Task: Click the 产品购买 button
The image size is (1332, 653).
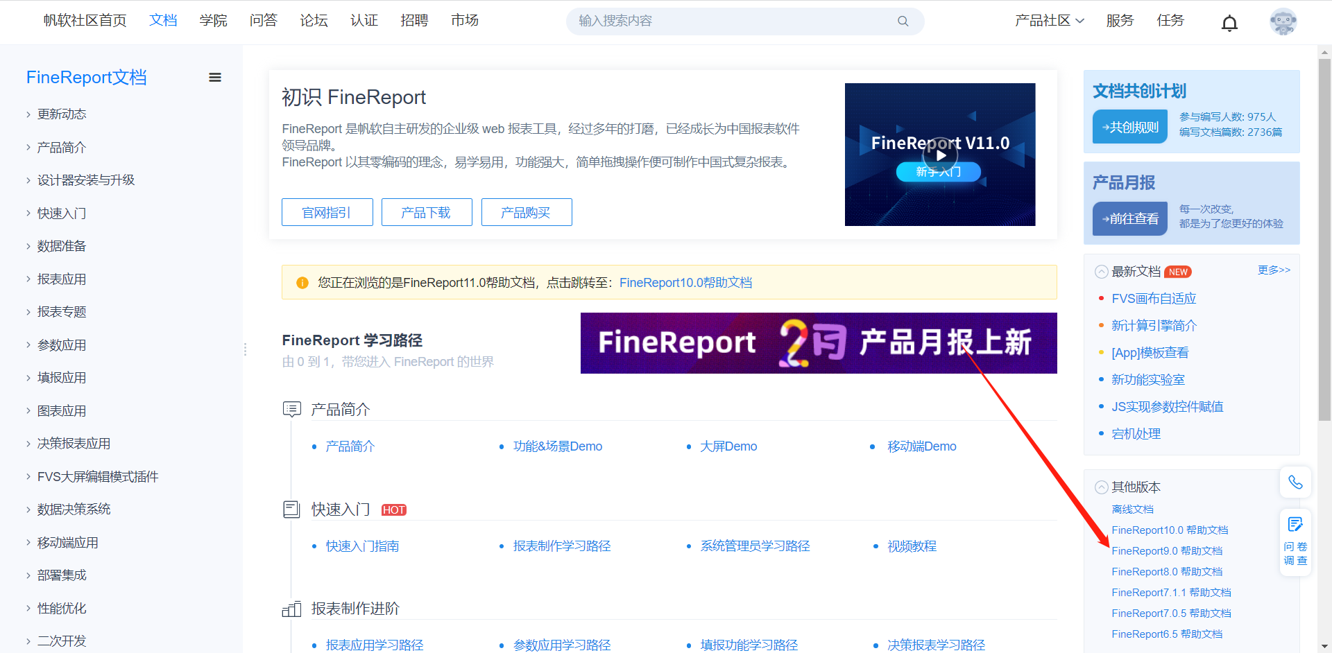Action: point(527,212)
